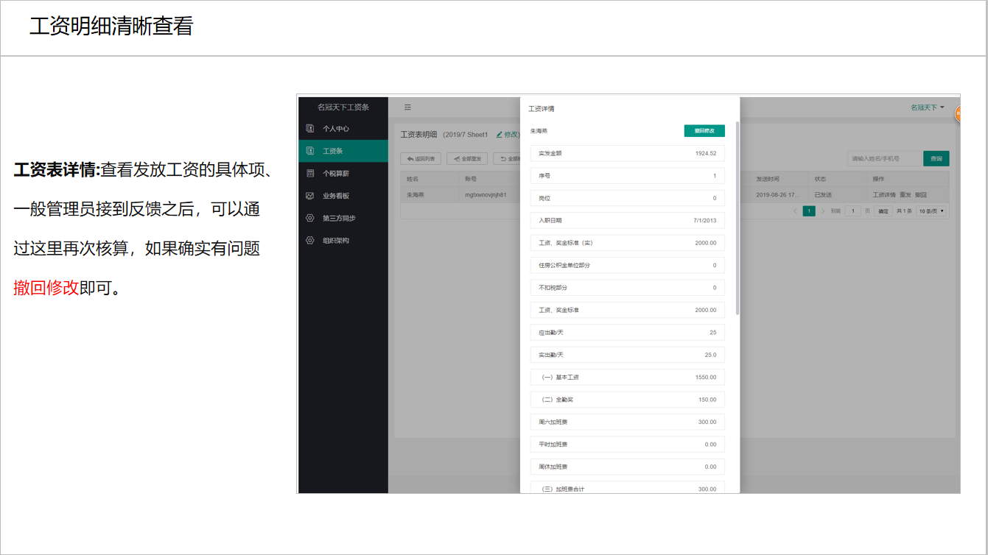Click 工资详情 link in table row
This screenshot has width=988, height=555.
point(884,195)
